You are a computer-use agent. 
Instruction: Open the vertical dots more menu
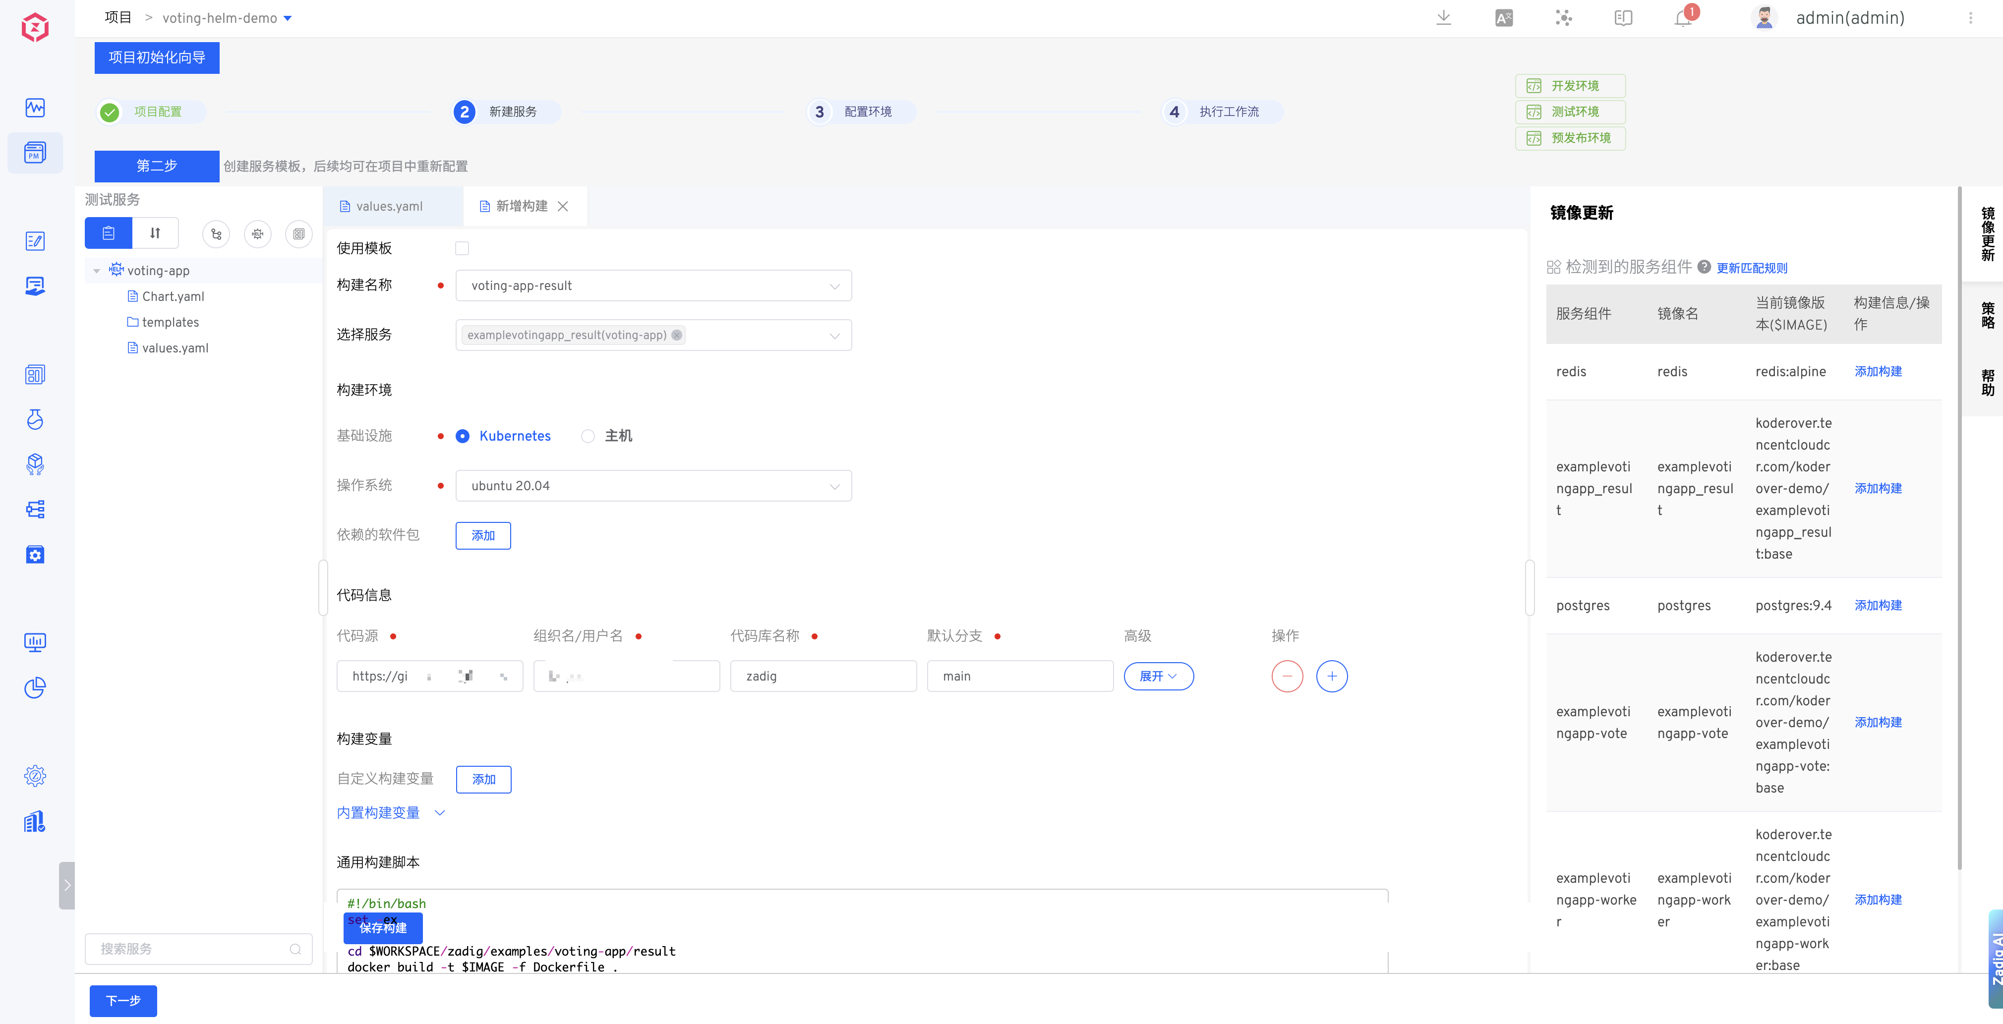tap(1970, 18)
